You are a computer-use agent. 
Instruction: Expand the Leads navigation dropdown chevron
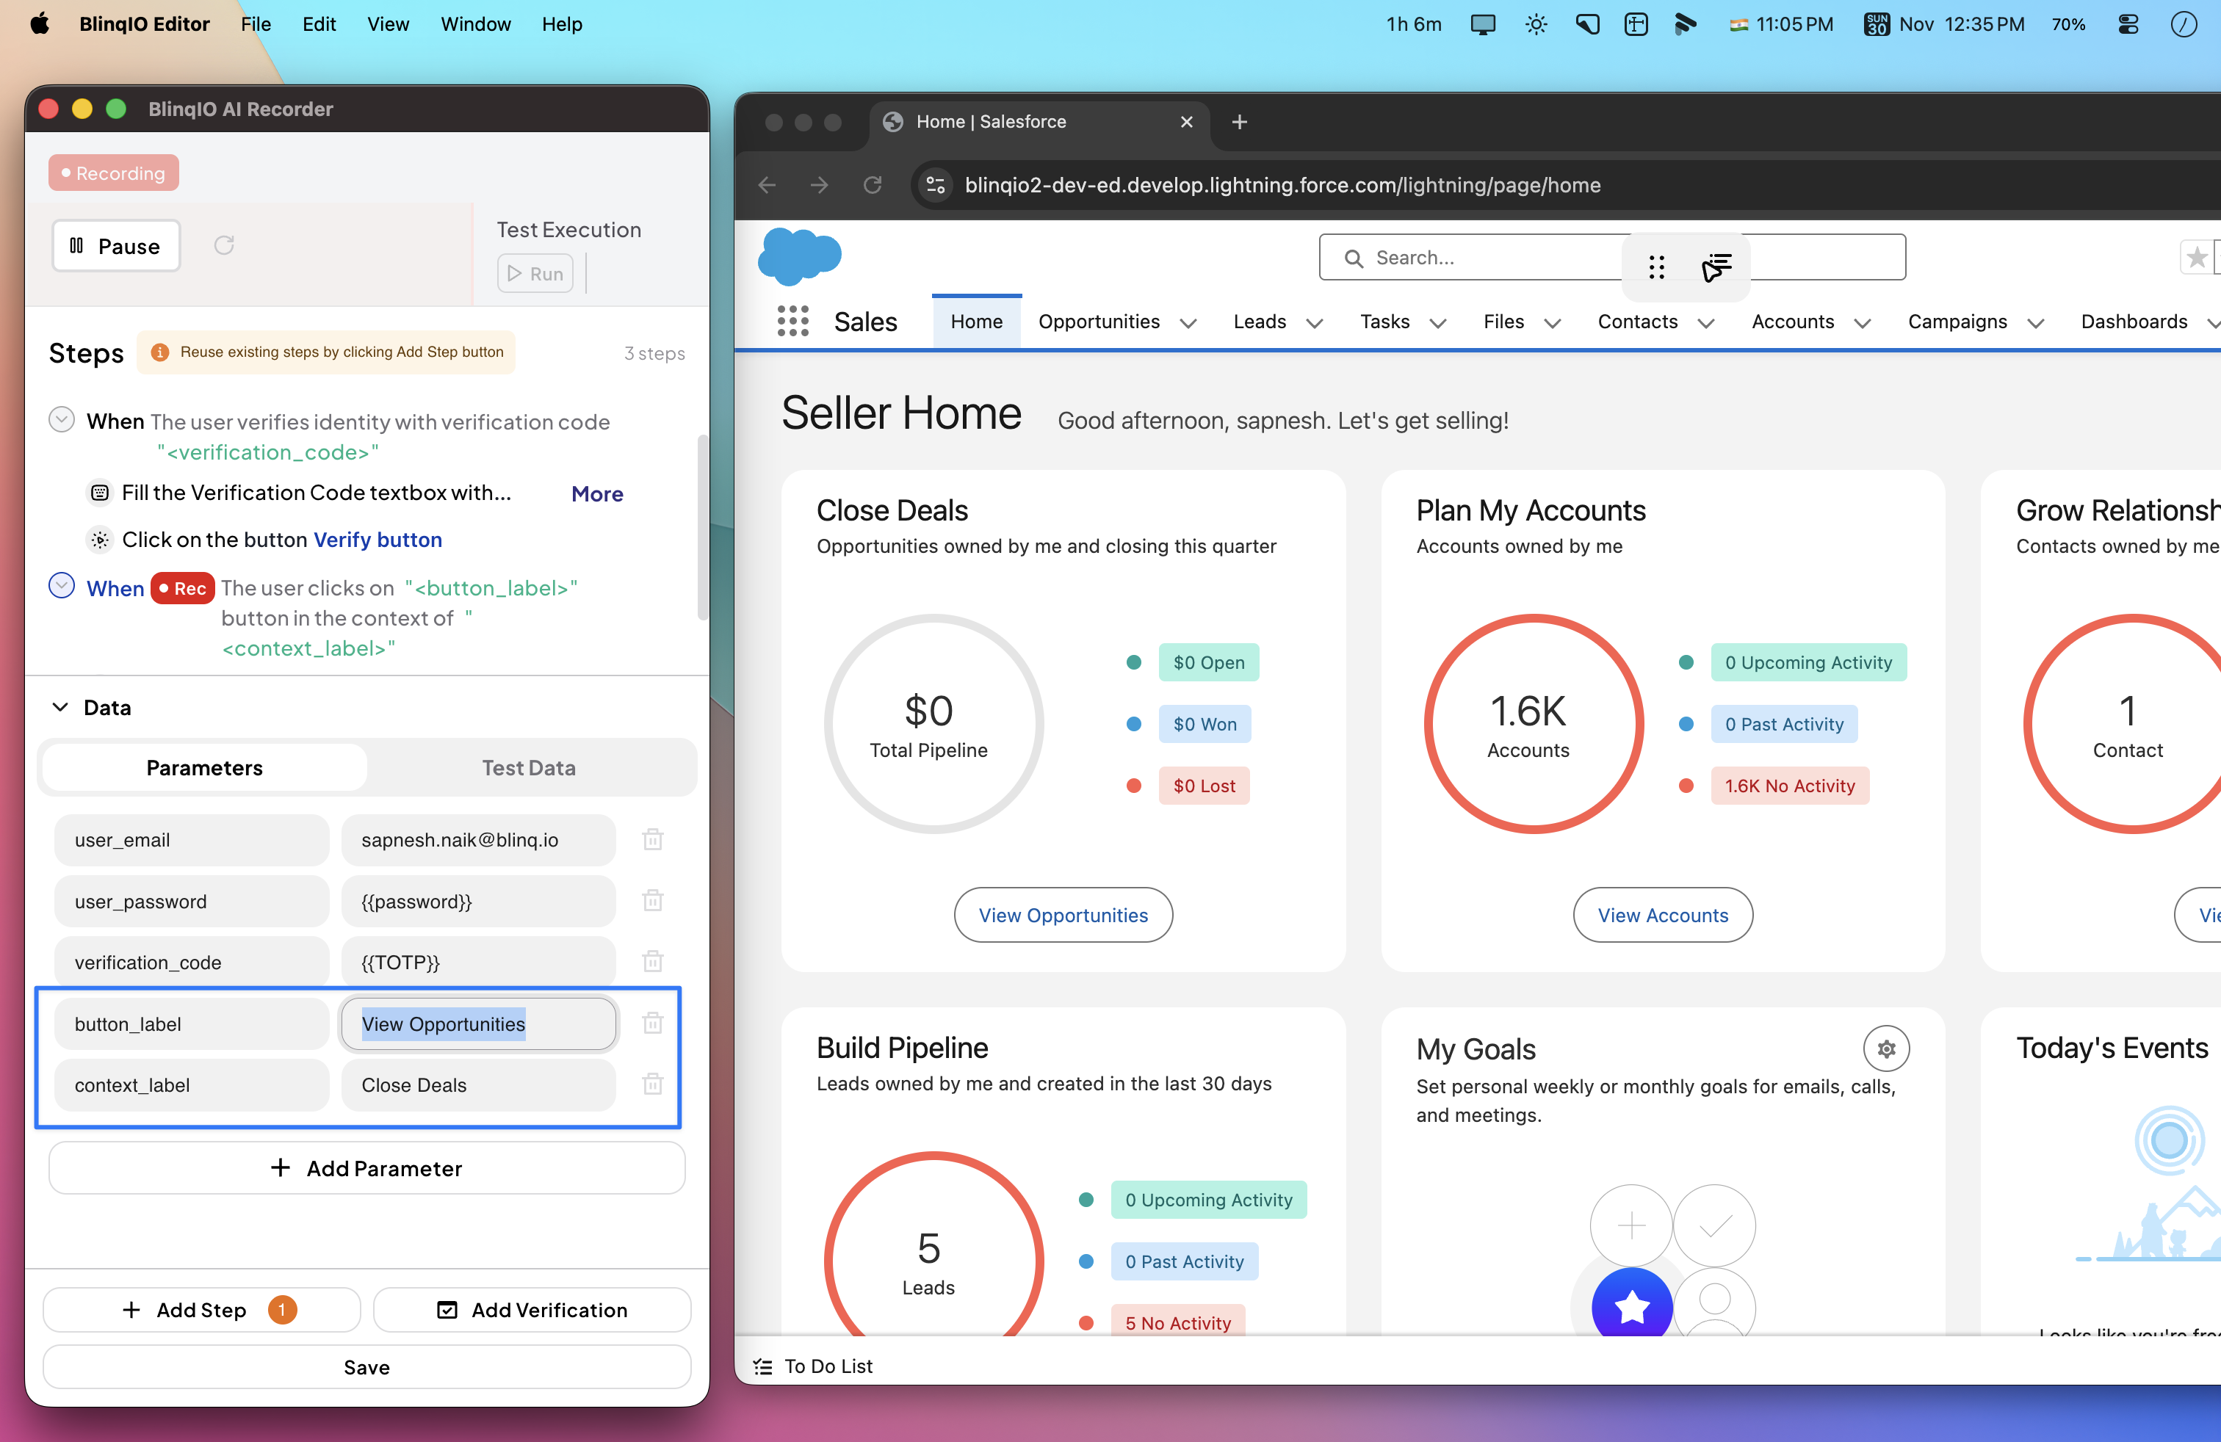tap(1314, 323)
